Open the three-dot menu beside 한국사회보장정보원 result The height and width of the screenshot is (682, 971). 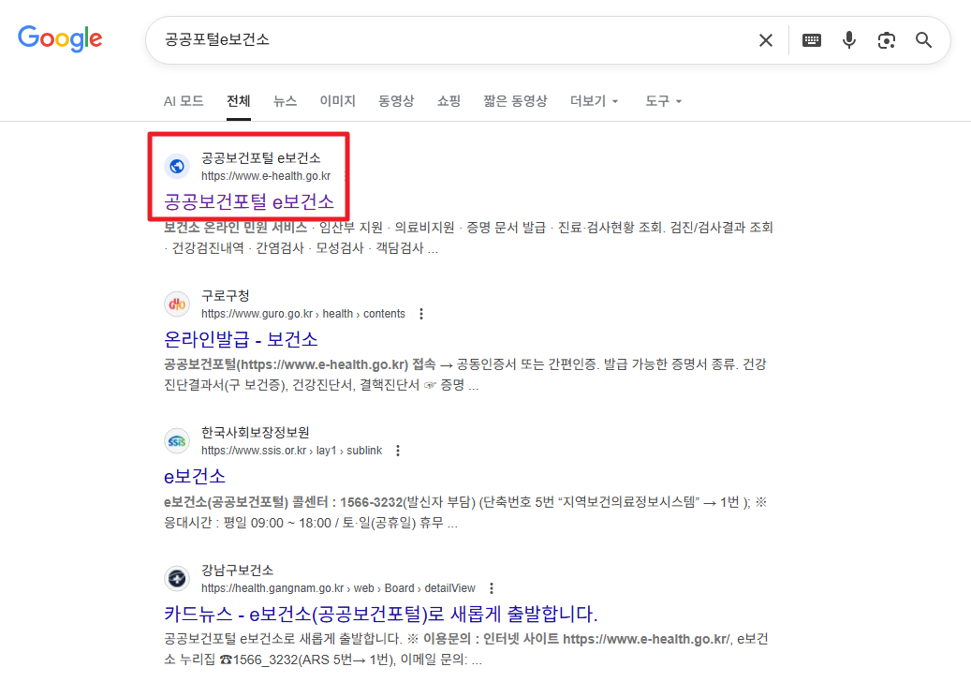(x=398, y=451)
